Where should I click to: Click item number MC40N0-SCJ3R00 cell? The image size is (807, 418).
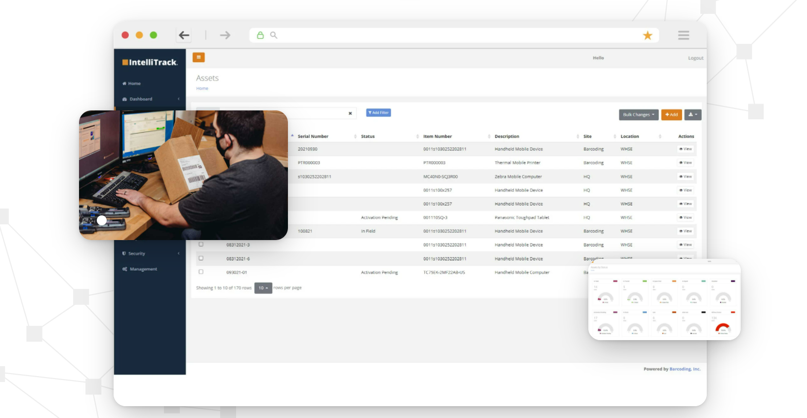coord(441,176)
